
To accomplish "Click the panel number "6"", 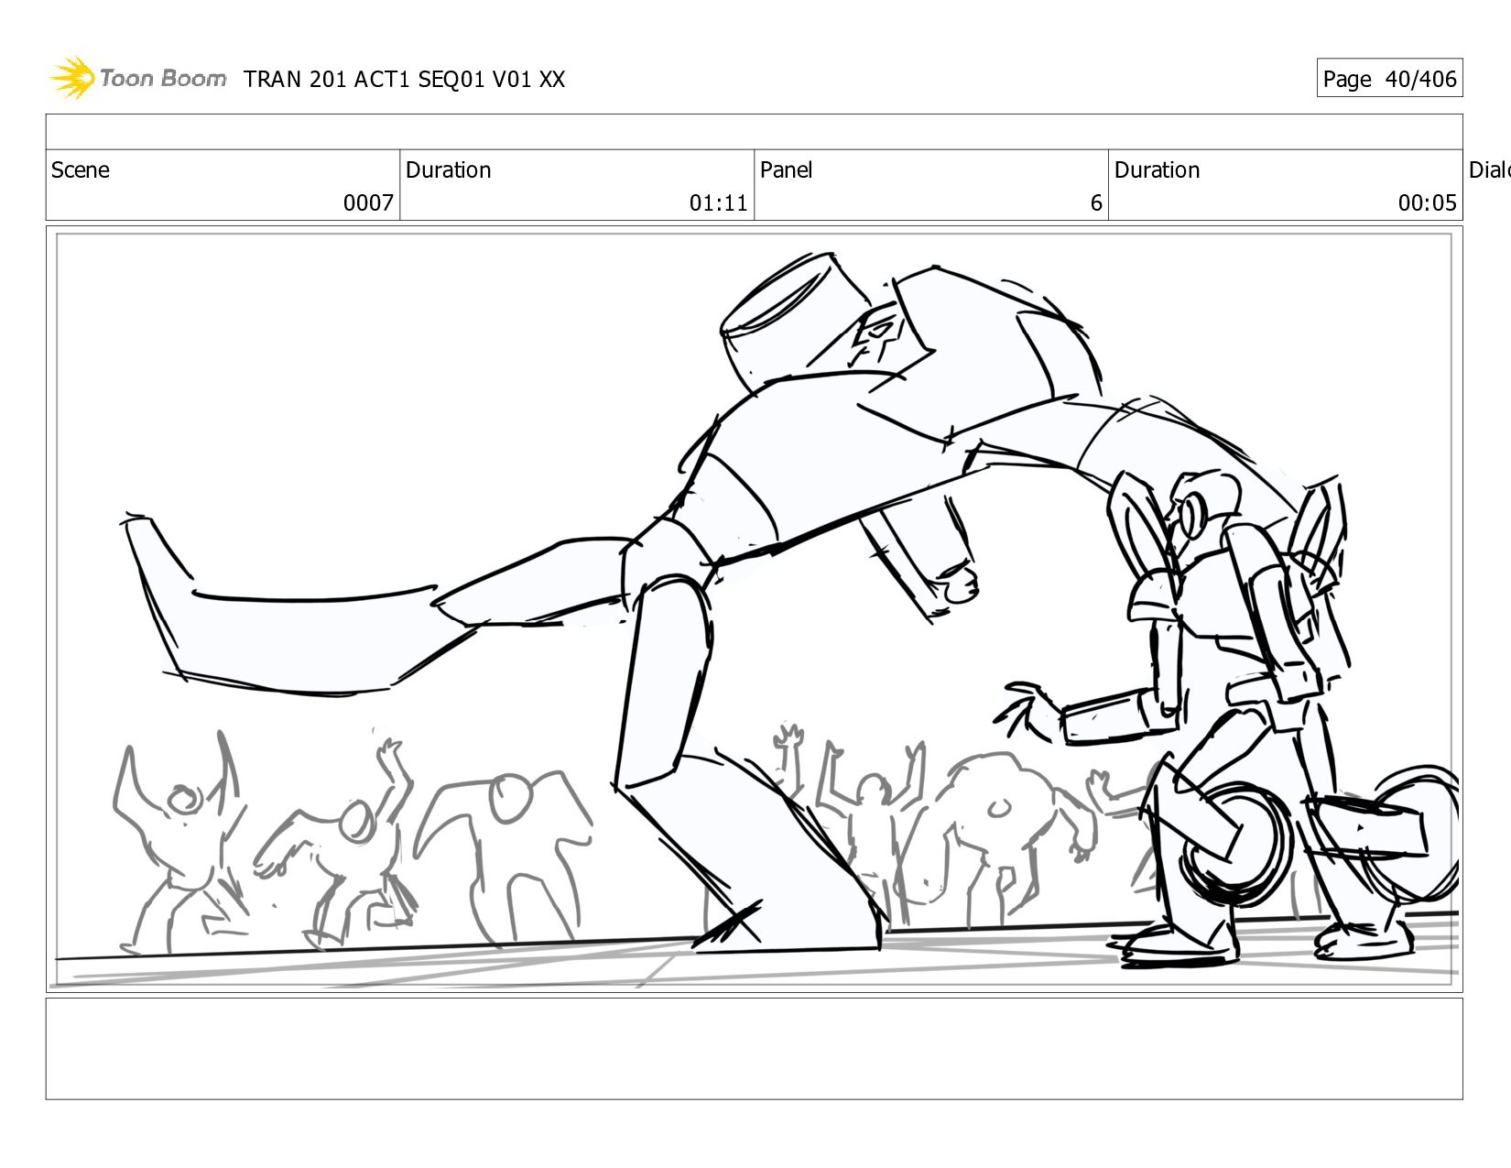I will (x=1096, y=203).
